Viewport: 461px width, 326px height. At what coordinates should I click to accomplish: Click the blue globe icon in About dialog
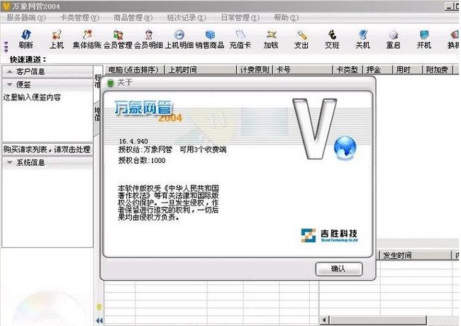345,147
